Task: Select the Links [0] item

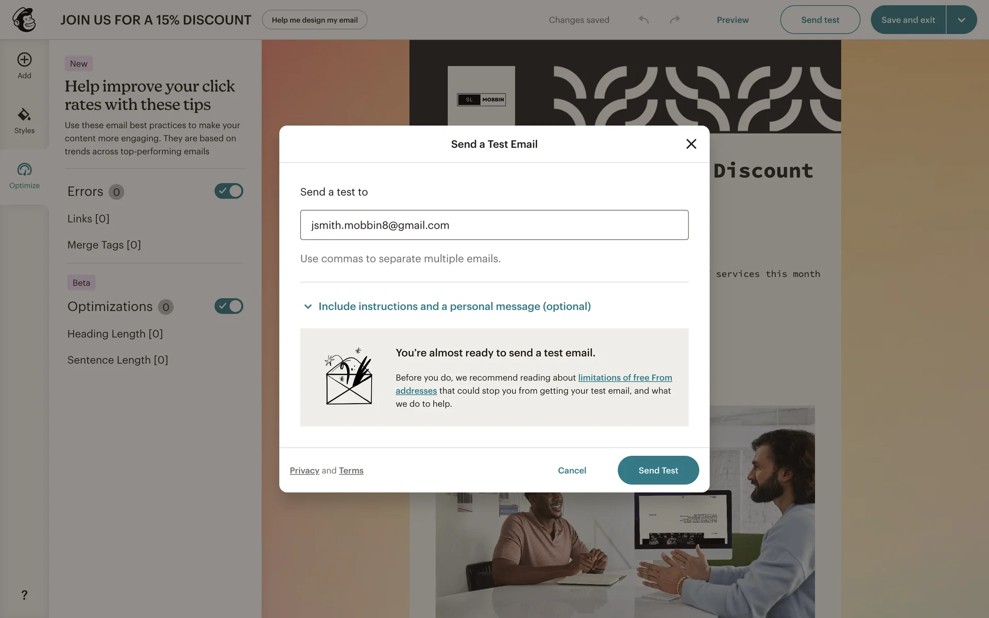Action: pos(89,219)
